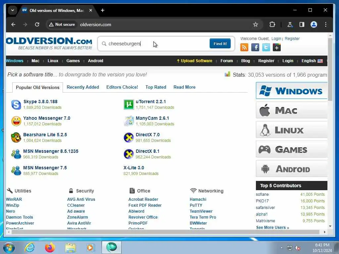
Task: Click Register next to Welcome Guest
Action: (292, 39)
